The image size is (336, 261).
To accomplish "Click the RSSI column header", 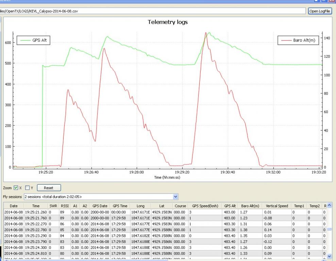I will [x=64, y=206].
